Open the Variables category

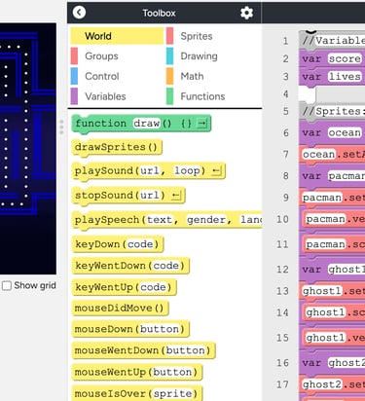(x=105, y=96)
